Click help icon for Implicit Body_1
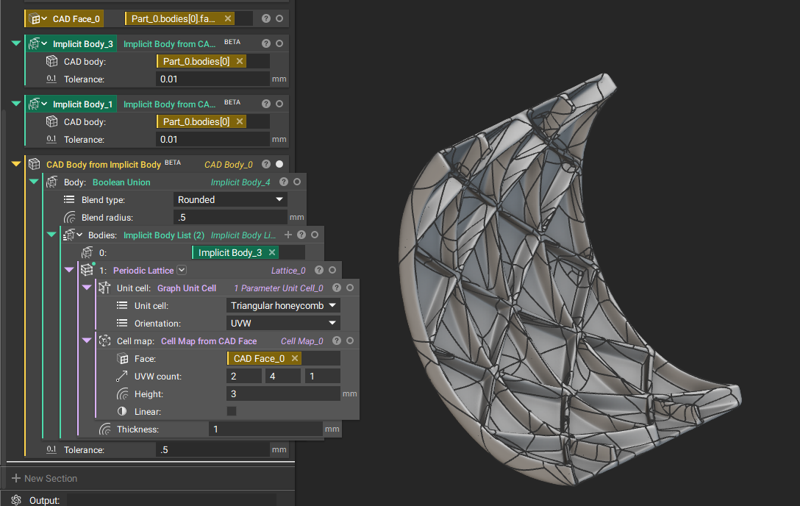Screen dimensions: 800x506 pos(266,104)
